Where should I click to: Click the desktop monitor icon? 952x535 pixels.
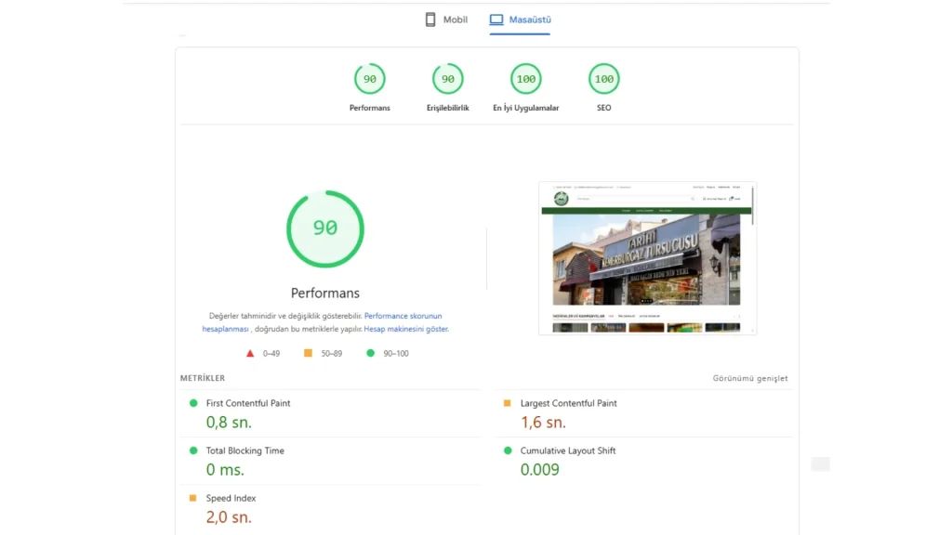click(x=496, y=20)
